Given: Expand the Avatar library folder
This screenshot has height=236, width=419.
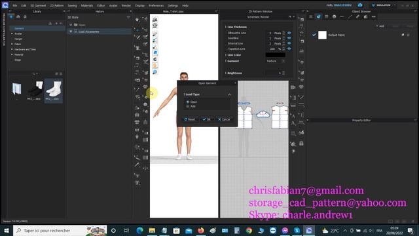Looking at the screenshot, I should (12, 33).
